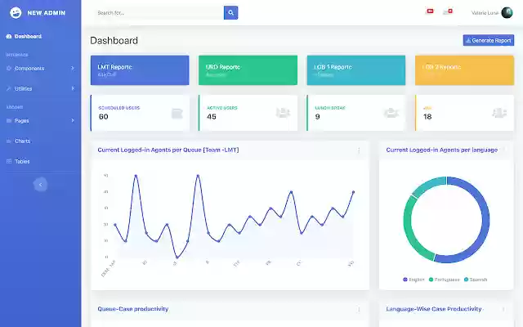Image resolution: width=523 pixels, height=327 pixels.
Task: Click the Spanish legend color dot
Action: pos(467,280)
